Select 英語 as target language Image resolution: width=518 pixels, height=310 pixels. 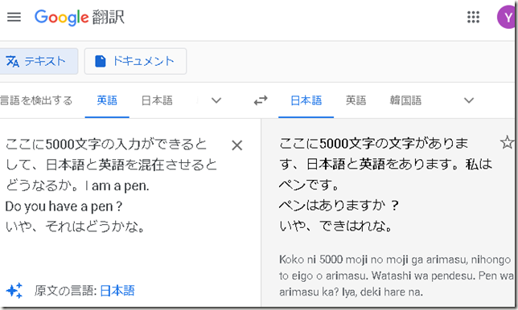[356, 100]
